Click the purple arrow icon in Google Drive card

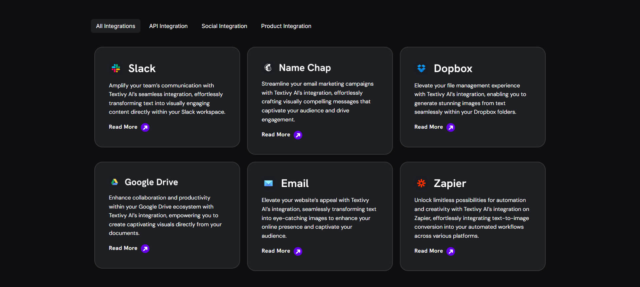click(145, 249)
